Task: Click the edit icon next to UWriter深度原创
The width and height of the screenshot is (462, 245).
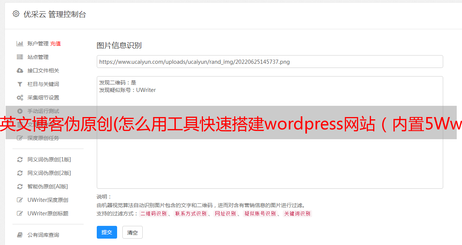Action: 20,200
